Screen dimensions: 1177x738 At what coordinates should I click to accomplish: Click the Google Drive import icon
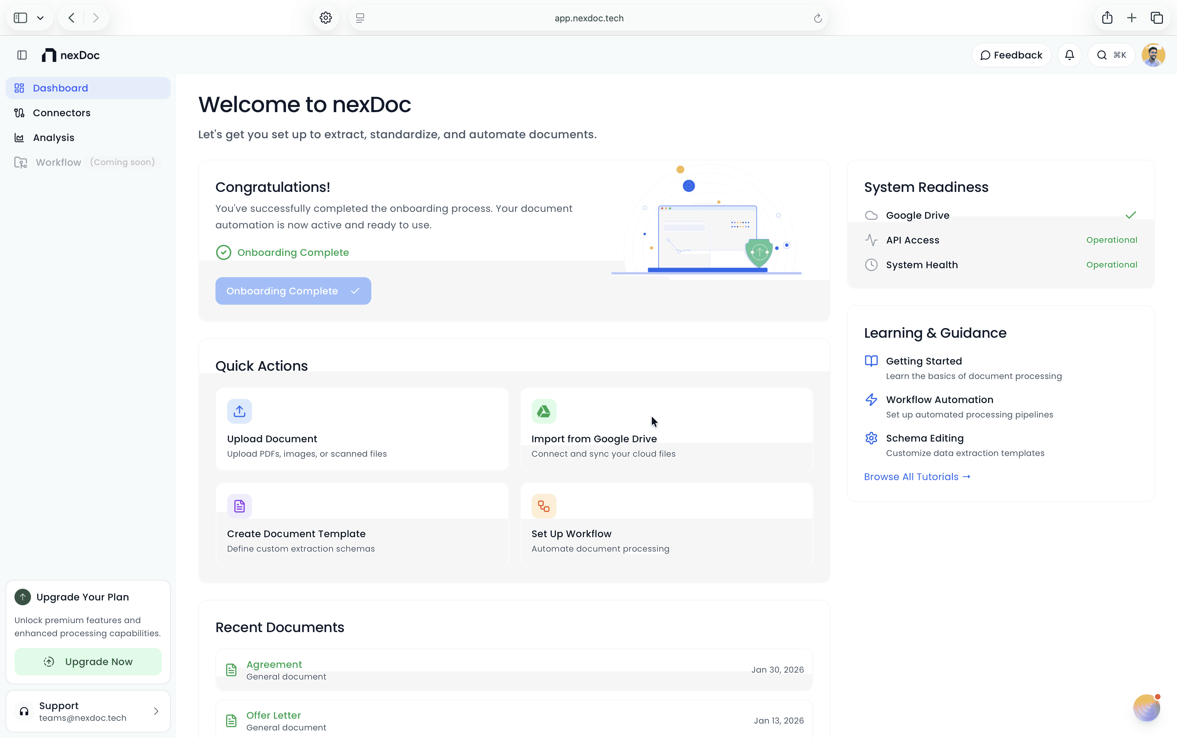(543, 411)
